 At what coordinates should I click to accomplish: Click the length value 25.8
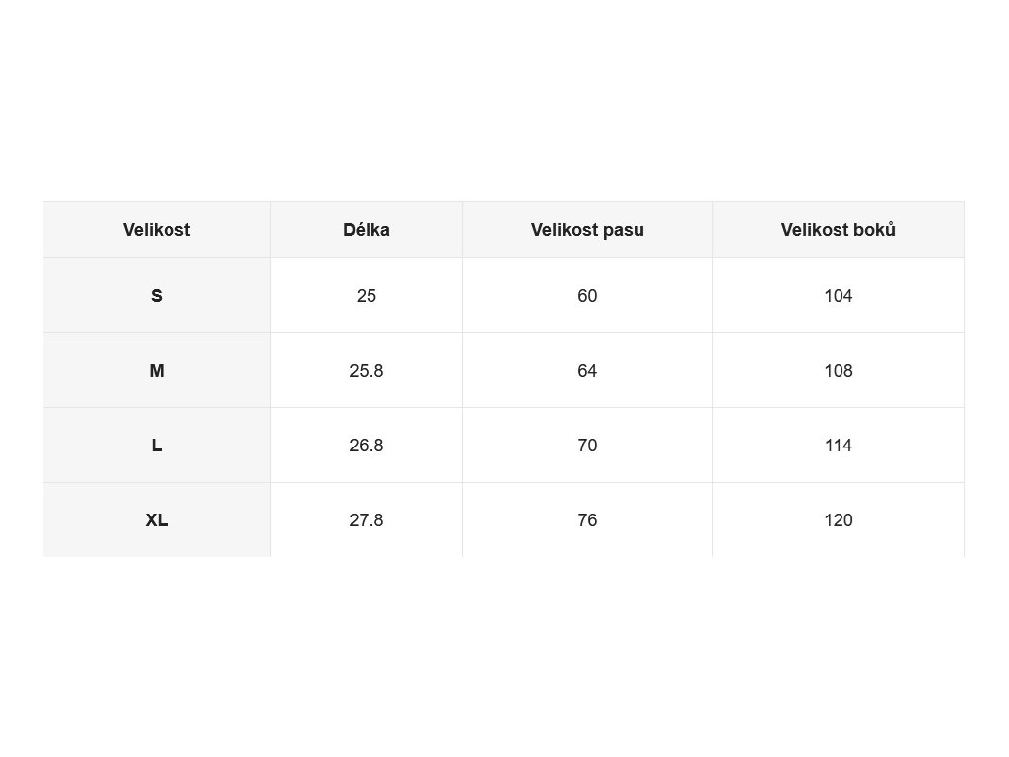(x=367, y=371)
